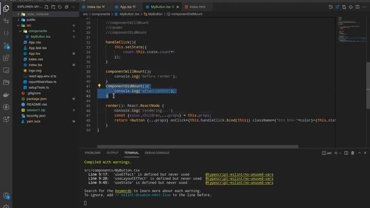Viewport: 370px width, 208px height.
Task: Open the OUTPUT panel tab
Action: click(112, 153)
